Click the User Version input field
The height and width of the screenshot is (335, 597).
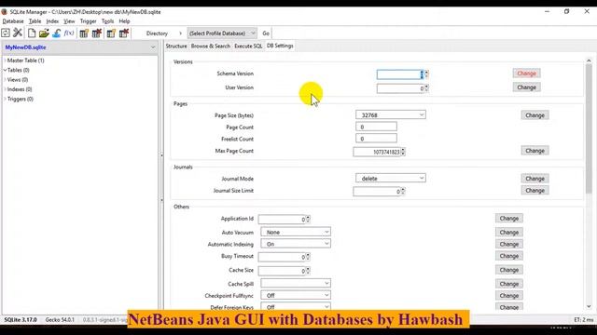(x=400, y=88)
